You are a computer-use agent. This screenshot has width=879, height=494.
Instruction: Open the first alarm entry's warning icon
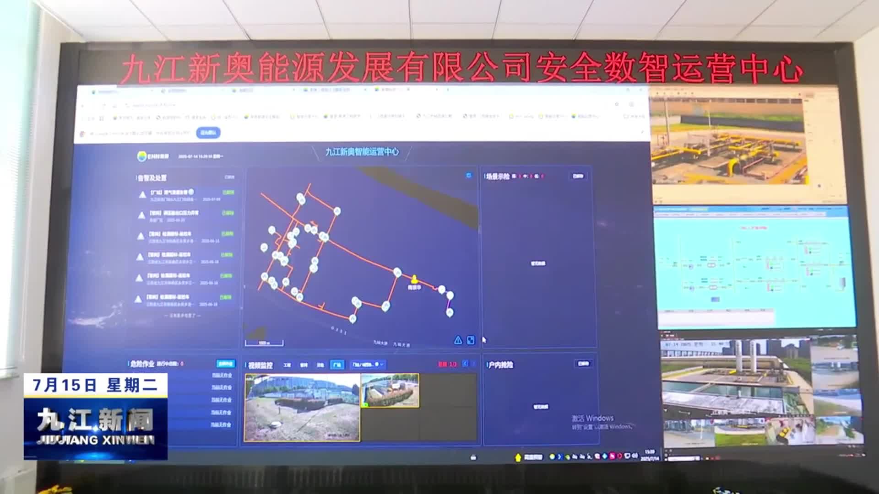[142, 195]
